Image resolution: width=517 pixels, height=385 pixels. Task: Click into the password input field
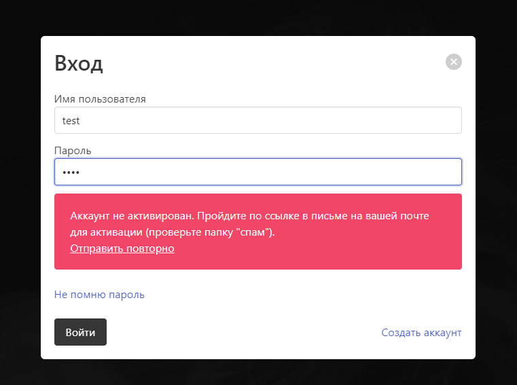(257, 172)
